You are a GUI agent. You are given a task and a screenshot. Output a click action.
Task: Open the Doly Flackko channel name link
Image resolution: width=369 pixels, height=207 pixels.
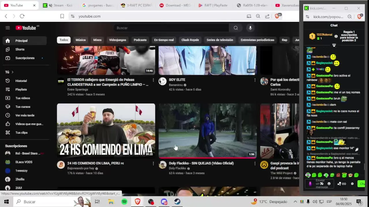[177, 168]
